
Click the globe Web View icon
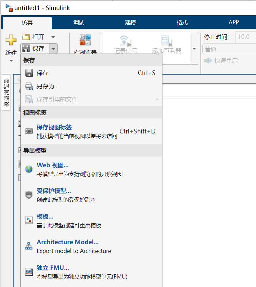tap(29, 169)
